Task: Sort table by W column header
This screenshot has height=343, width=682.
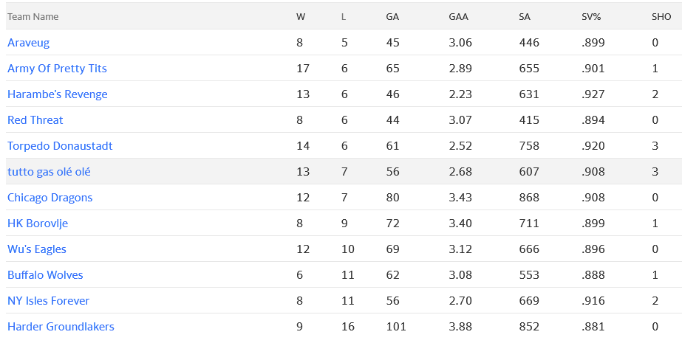Action: pos(300,16)
